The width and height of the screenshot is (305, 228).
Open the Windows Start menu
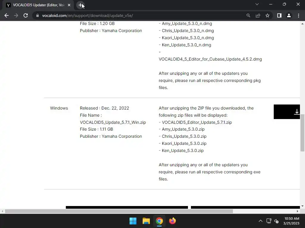point(133,221)
